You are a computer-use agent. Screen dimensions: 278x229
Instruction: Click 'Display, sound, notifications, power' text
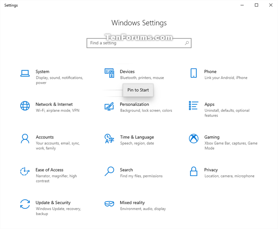tap(59, 80)
